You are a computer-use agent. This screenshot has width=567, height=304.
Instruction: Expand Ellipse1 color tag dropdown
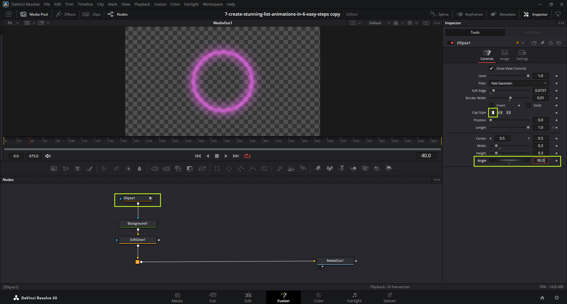523,43
